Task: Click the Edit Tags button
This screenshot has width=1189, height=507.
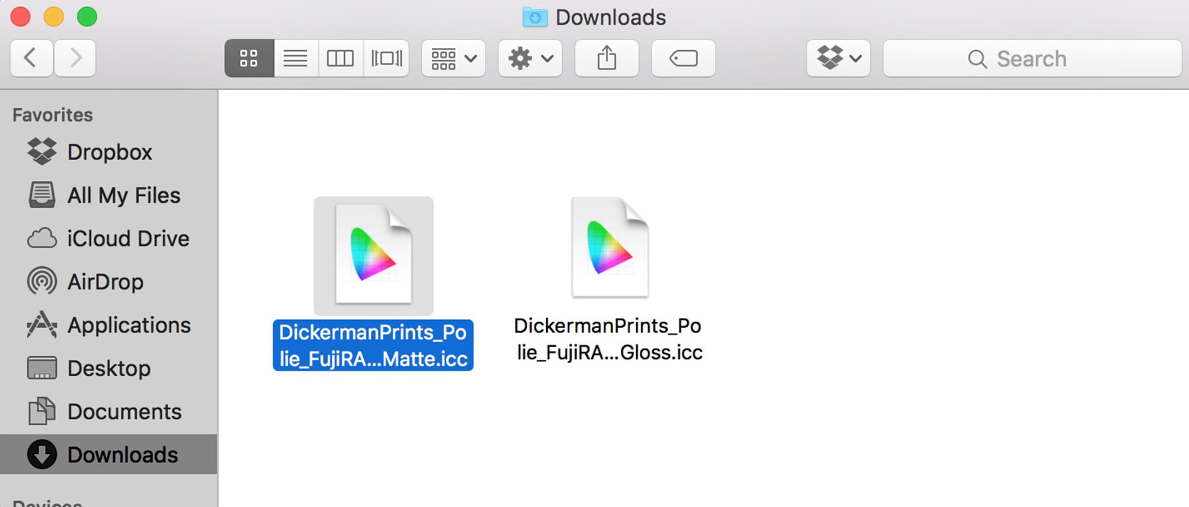Action: click(683, 59)
